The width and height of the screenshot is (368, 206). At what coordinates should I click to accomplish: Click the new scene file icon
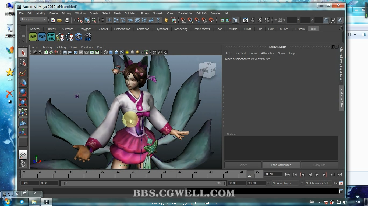[53, 20]
